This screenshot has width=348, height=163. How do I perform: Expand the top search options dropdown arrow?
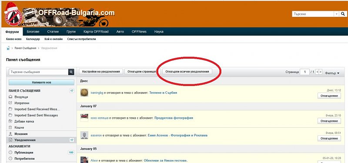click(x=337, y=14)
